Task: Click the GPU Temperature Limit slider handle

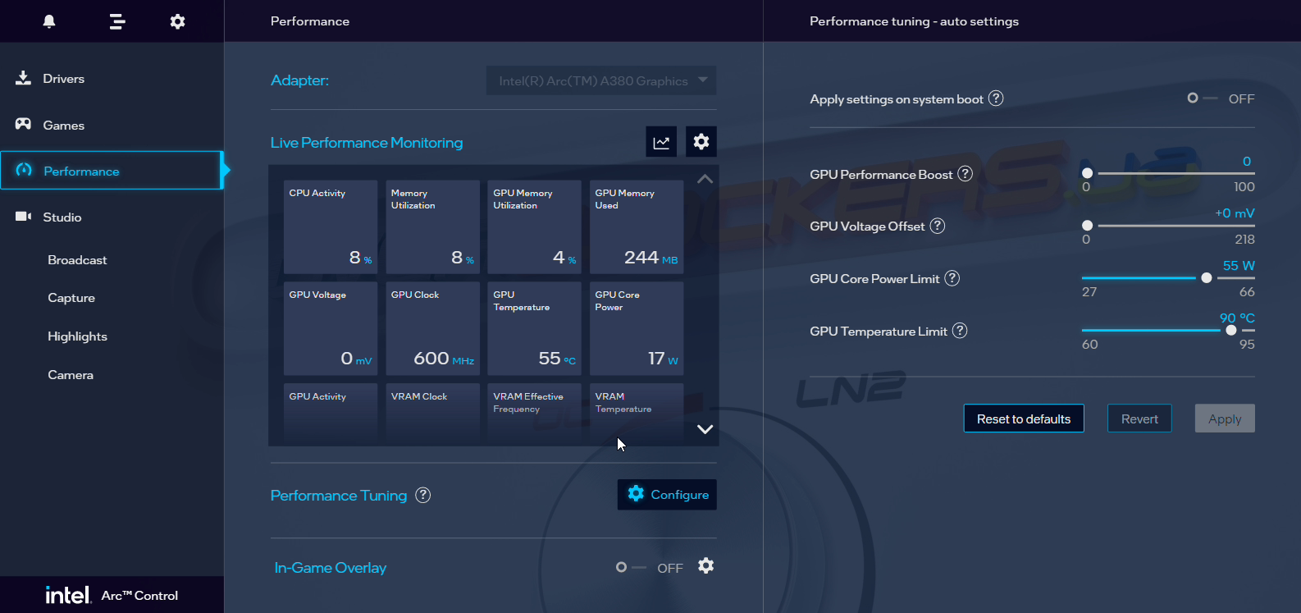Action: [1231, 331]
